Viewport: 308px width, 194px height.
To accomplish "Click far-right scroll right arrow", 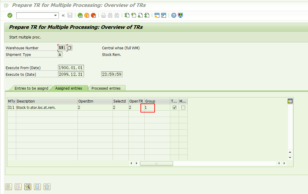I will coord(284,163).
